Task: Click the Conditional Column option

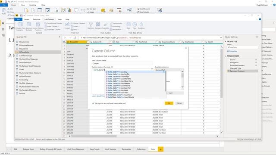Action: [53, 23]
